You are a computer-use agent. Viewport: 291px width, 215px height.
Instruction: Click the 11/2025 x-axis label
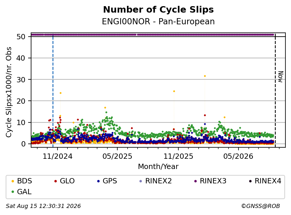point(178,156)
